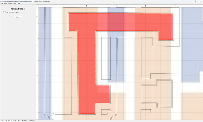The image size is (203, 122).
Task: Deselect the red highlighted T-shaped region
Action: point(87,65)
